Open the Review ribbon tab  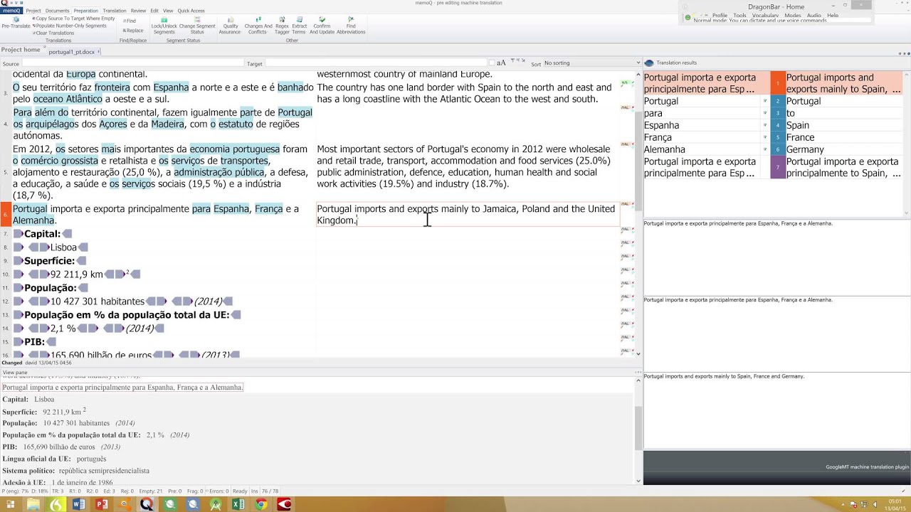click(138, 11)
